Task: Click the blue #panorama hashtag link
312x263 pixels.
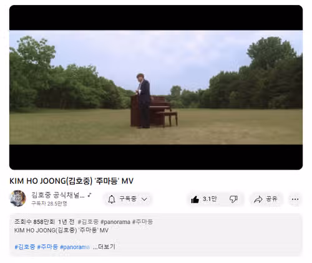Action: click(x=75, y=247)
